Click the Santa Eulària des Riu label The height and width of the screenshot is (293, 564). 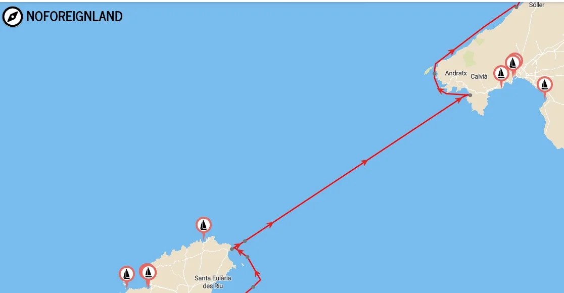pos(213,282)
